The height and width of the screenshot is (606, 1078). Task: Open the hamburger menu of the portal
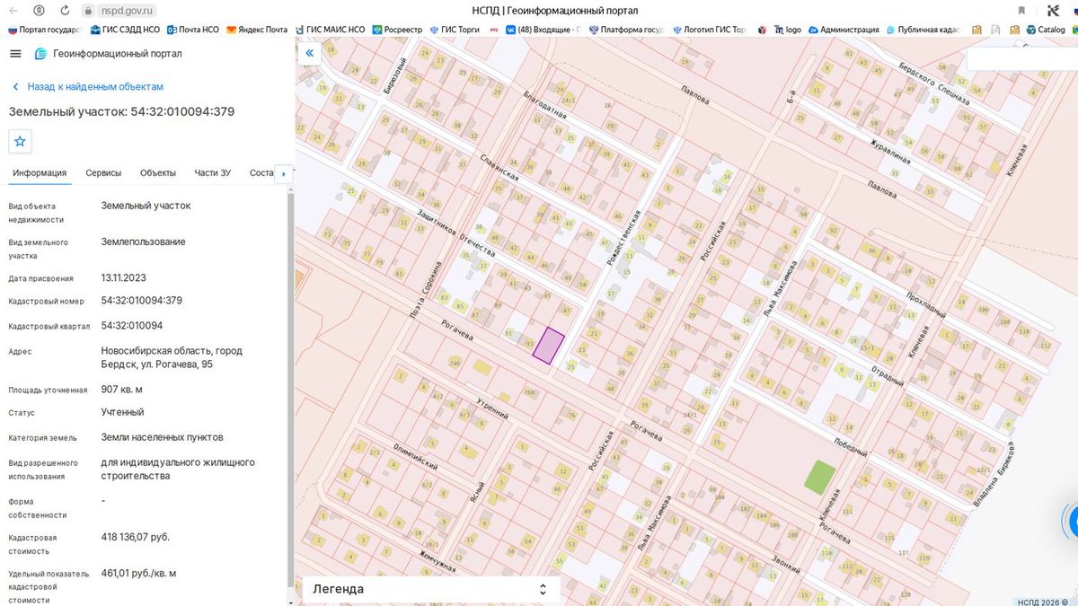pos(14,54)
